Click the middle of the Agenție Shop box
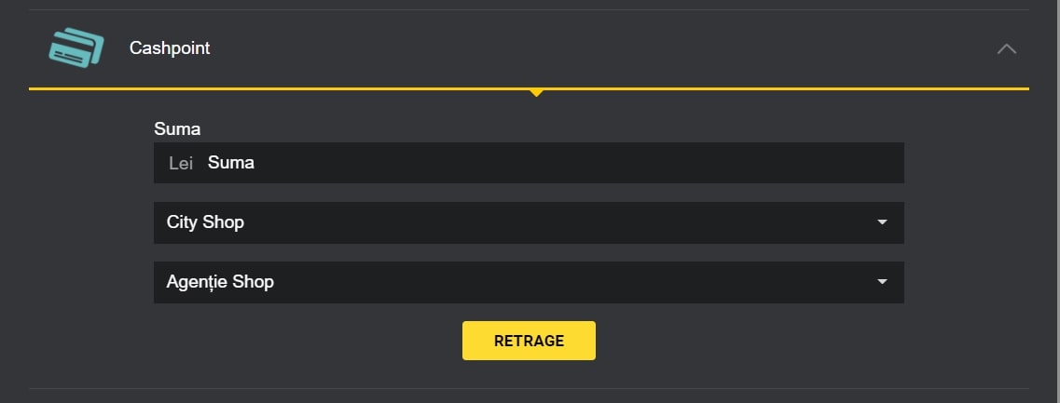 pyautogui.click(x=529, y=282)
